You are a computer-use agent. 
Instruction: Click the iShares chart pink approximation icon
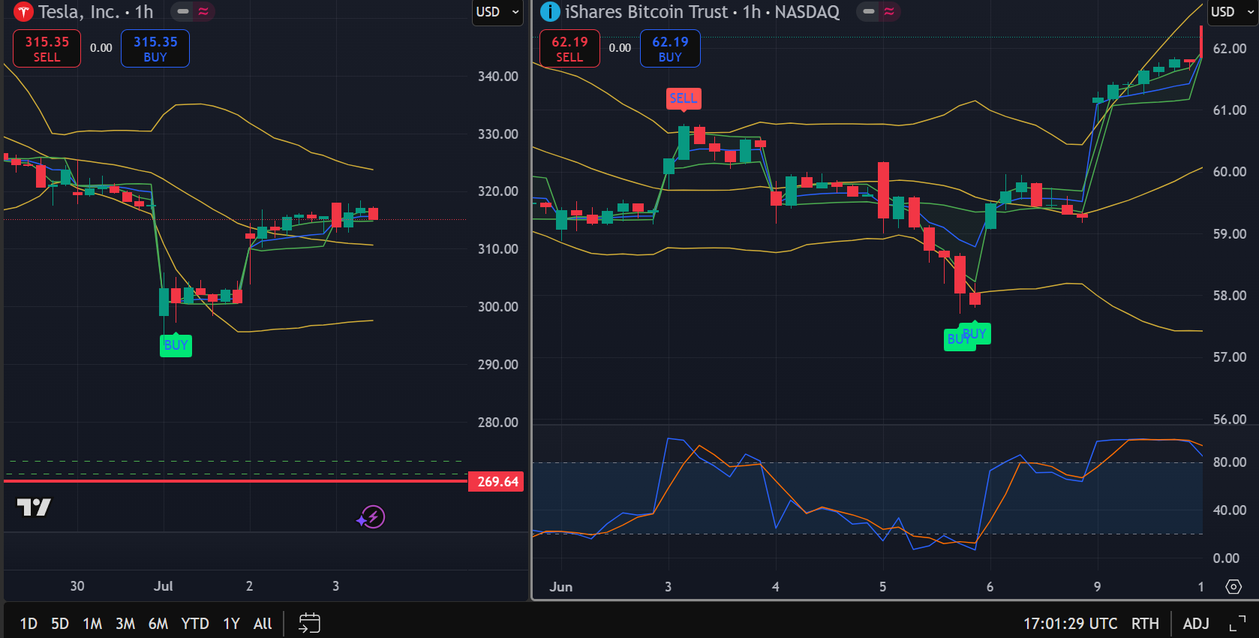coord(889,12)
